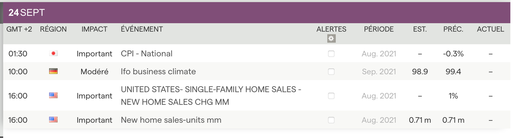The image size is (513, 138).
Task: Click the 24 SEPT date header
Action: tap(26, 13)
